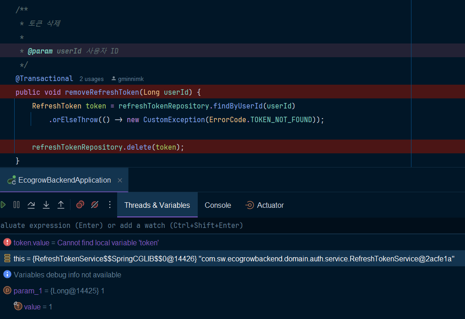Screen dimensions: 465x319
Task: Select 'Variables debug info not available' message
Action: pyautogui.click(x=67, y=275)
